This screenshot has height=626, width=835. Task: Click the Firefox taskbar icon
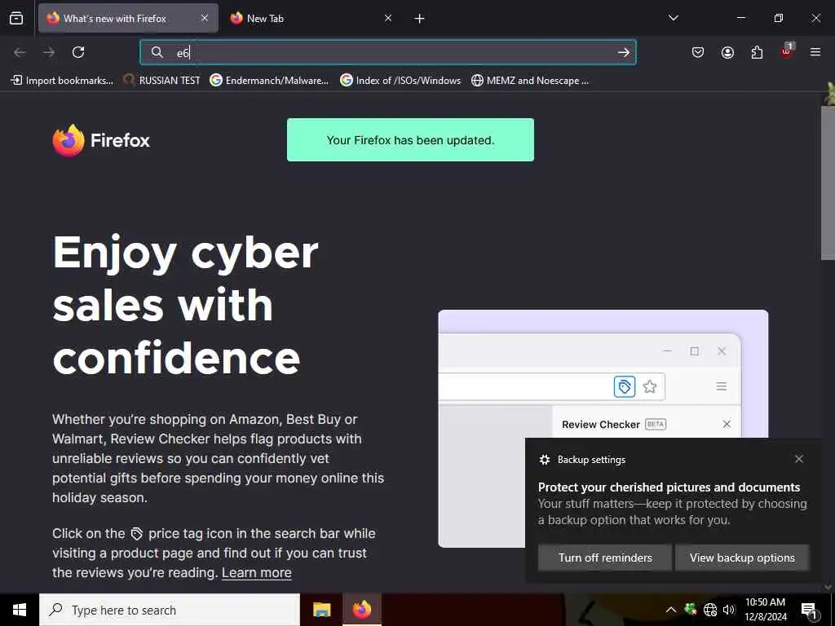(x=361, y=610)
